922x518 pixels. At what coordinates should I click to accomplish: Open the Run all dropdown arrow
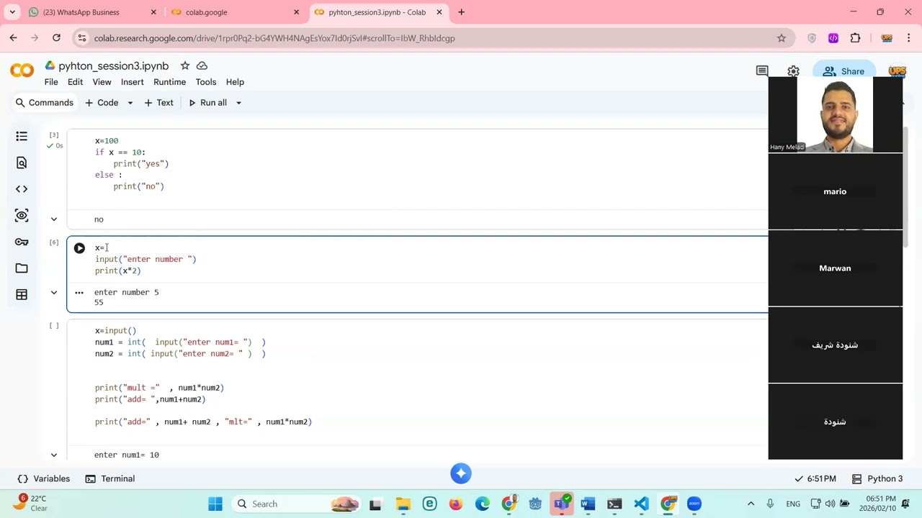[239, 103]
